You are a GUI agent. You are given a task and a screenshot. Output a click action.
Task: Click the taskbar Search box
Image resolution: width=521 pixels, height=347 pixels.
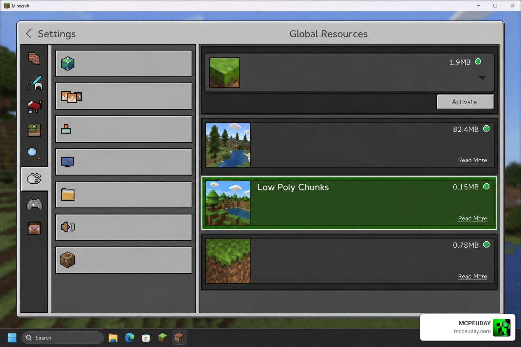pyautogui.click(x=62, y=338)
